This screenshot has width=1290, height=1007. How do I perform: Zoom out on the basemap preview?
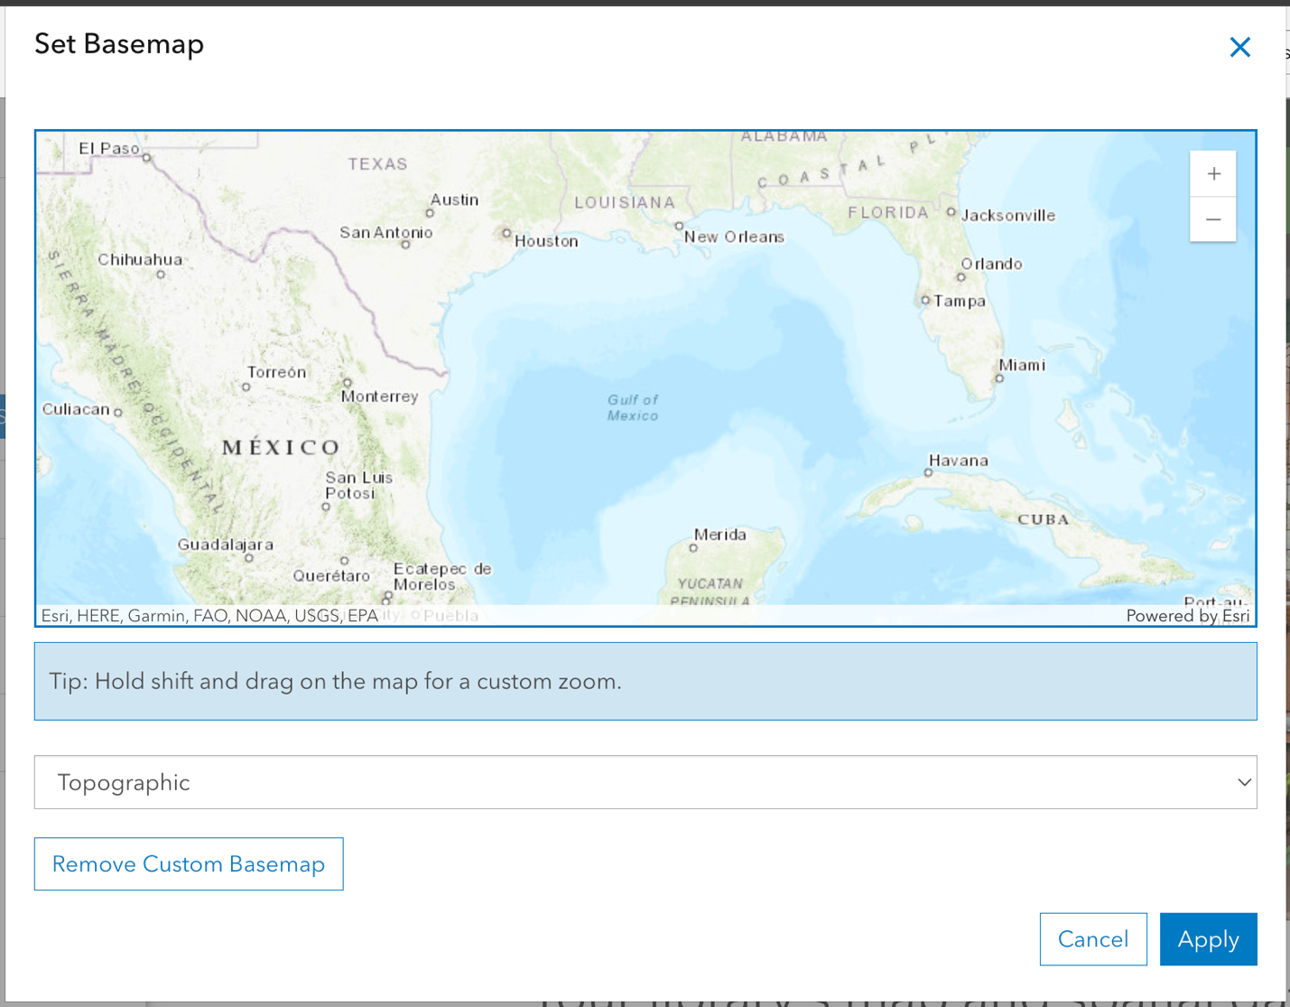click(x=1213, y=219)
